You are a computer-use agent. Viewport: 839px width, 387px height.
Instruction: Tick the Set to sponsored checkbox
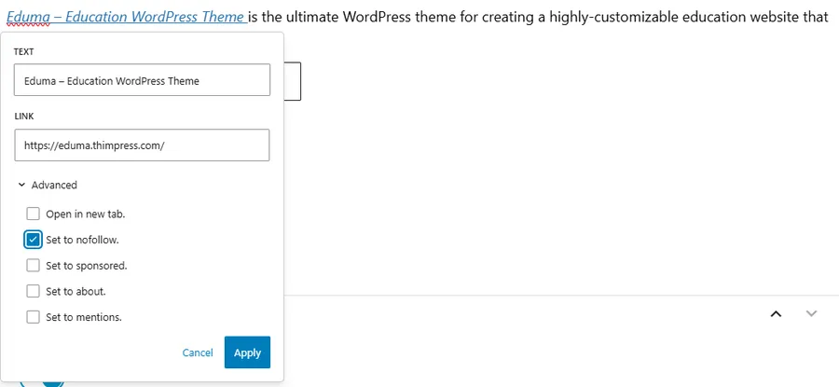(34, 266)
